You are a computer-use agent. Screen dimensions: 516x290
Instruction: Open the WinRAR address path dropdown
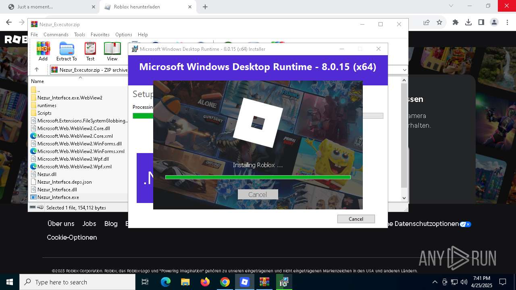point(405,70)
